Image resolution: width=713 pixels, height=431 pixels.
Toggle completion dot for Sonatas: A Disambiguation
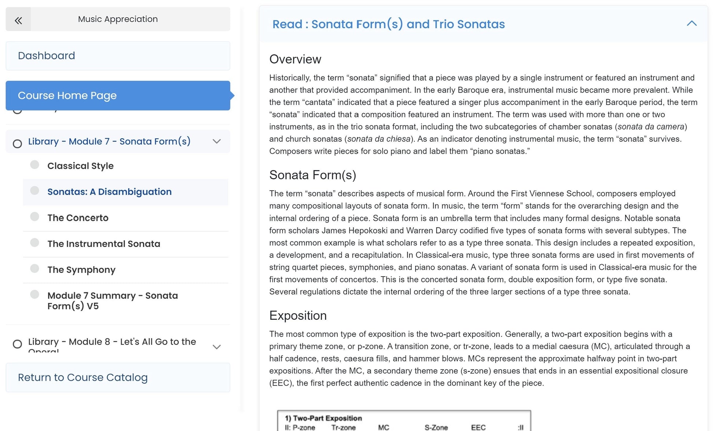[x=34, y=191]
